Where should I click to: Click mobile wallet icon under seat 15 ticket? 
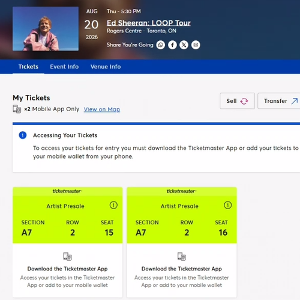click(x=67, y=256)
